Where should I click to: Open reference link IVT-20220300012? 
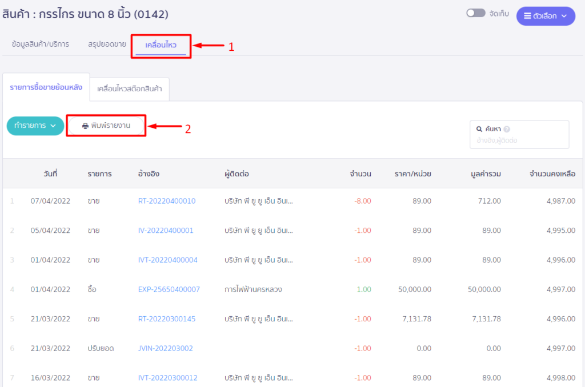(x=168, y=378)
